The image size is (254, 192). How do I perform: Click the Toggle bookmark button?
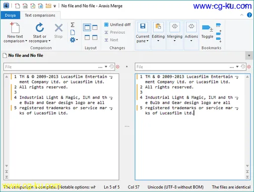click(207, 32)
